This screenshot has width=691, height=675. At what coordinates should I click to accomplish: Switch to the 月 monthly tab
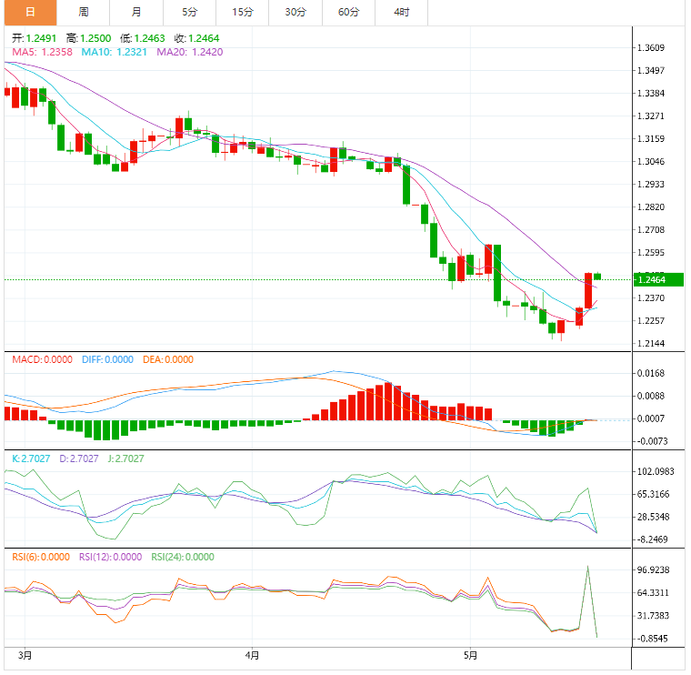click(136, 12)
